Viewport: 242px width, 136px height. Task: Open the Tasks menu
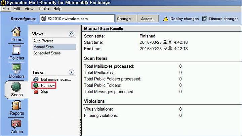43,9
